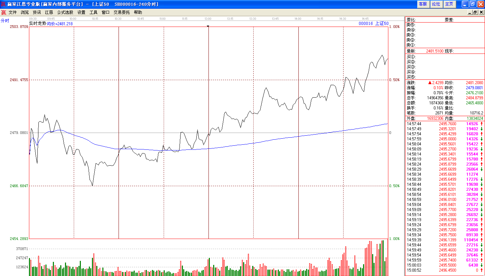Screen dimensions: 485x276
Task: Open the 浏览 menu
Action: pos(25,12)
